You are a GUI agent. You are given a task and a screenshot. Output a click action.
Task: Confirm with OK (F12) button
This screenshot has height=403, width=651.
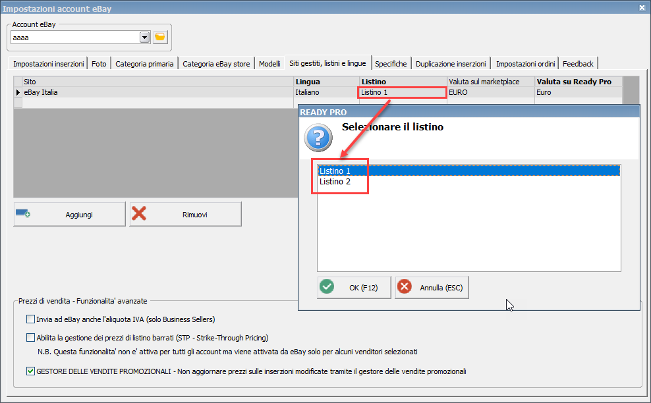pyautogui.click(x=354, y=287)
